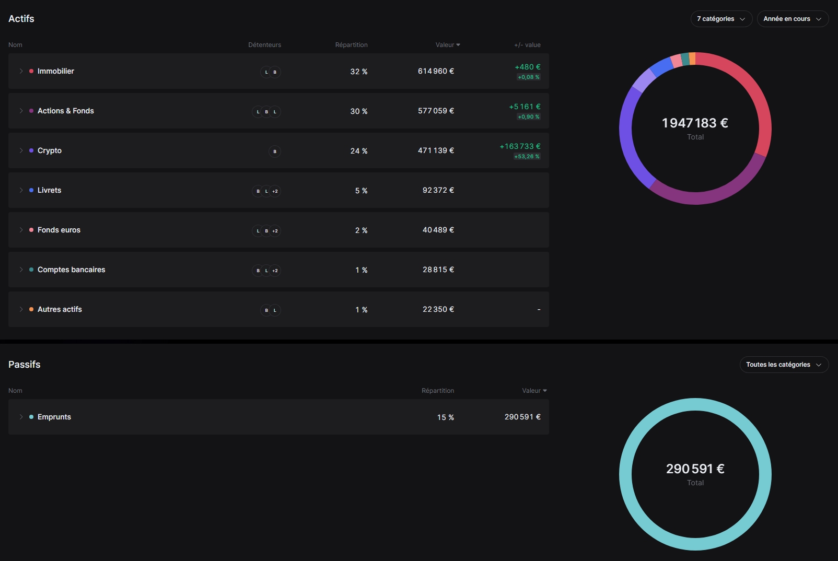Expand the Emprunts liabilities row
The image size is (838, 561).
[x=21, y=417]
